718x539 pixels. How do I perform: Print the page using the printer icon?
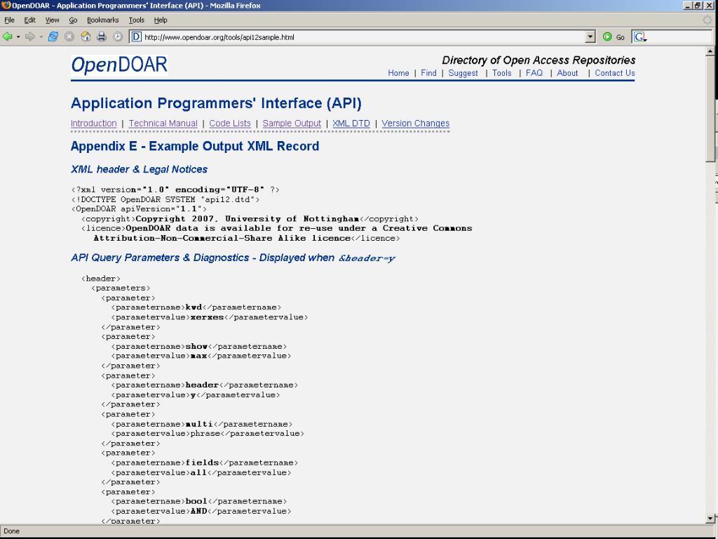click(102, 36)
